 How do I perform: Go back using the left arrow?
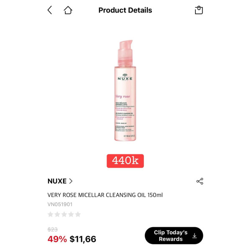(x=50, y=10)
